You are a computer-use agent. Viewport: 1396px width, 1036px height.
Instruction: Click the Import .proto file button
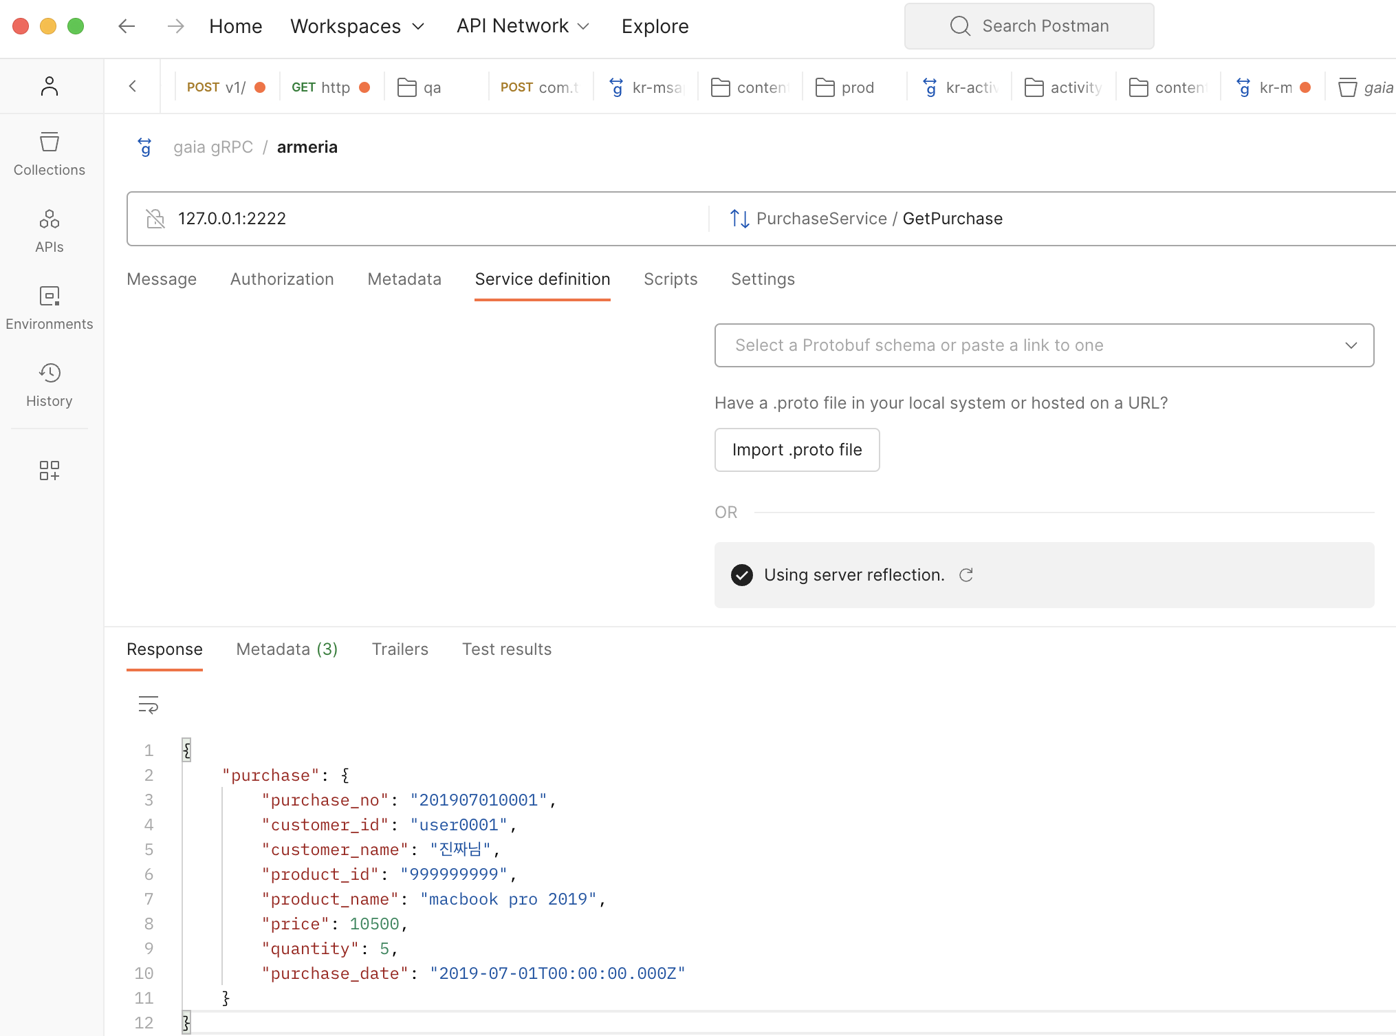click(x=797, y=450)
